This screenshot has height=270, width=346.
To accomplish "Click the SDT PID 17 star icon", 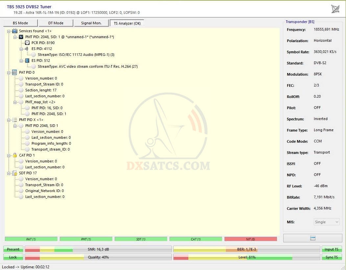I will click(x=14, y=173).
